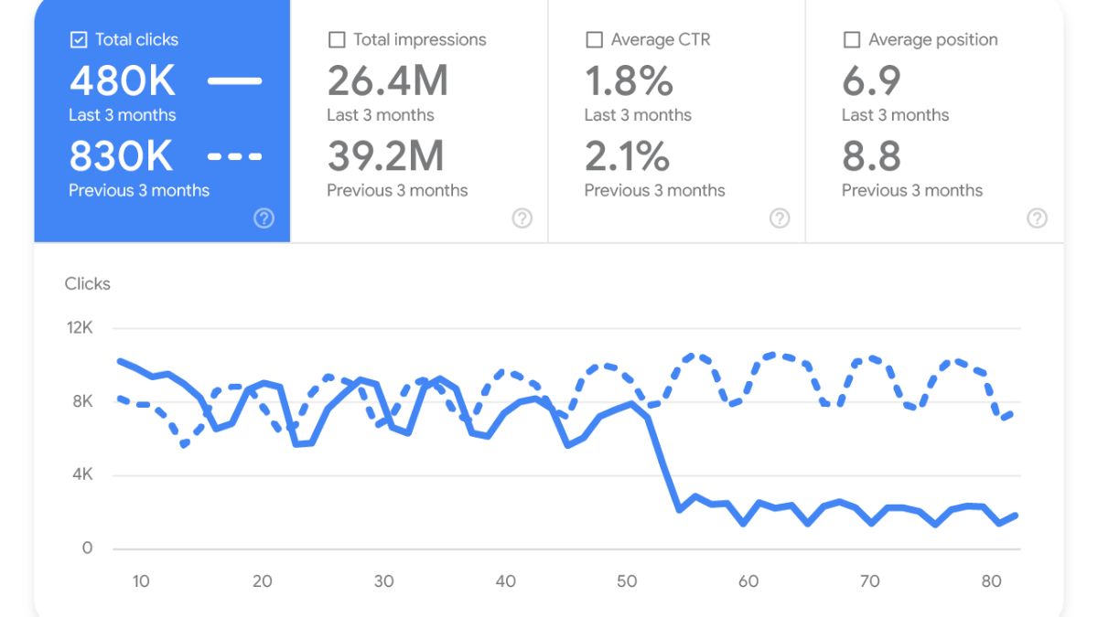Image resolution: width=1098 pixels, height=617 pixels.
Task: Click the Clicks chart axis label
Action: (87, 284)
